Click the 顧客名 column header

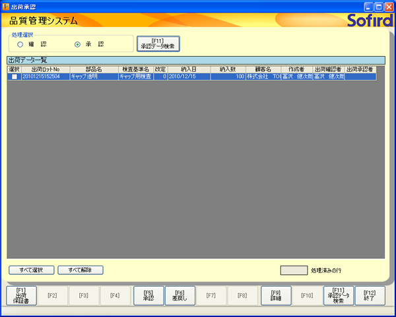click(263, 69)
